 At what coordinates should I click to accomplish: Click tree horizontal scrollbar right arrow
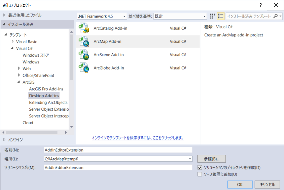[66, 132]
